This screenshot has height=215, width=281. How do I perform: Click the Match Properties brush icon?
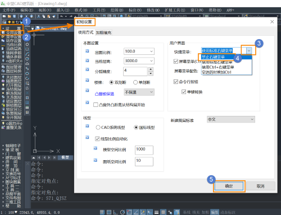click(x=54, y=16)
